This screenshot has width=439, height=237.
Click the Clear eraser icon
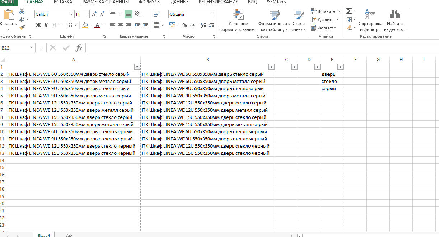(349, 28)
